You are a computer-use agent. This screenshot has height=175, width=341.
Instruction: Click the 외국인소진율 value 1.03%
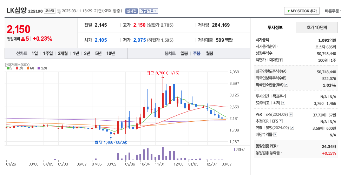pyautogui.click(x=329, y=85)
